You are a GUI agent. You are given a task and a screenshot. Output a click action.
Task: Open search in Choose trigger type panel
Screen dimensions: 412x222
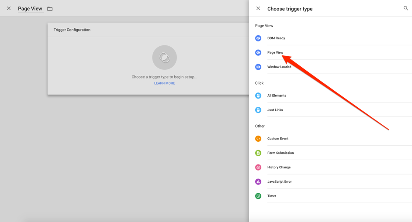405,8
